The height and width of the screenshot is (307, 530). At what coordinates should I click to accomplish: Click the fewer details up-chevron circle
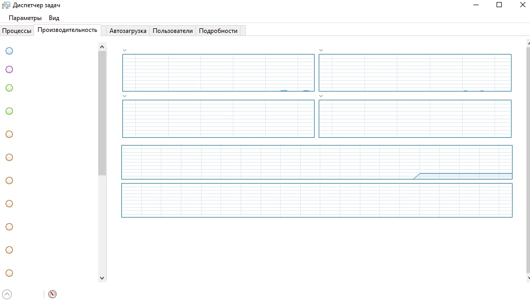(7, 294)
